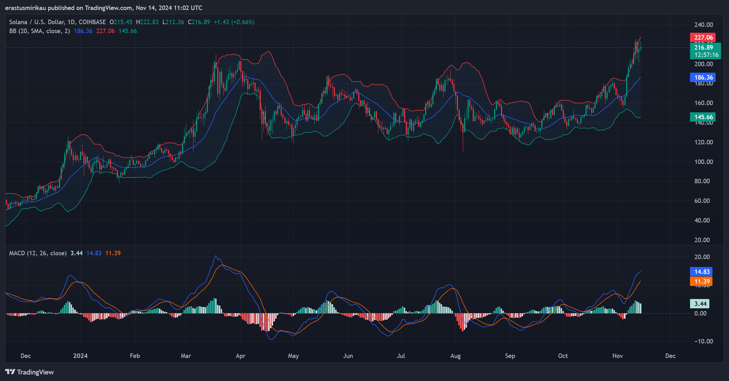Viewport: 729px width, 381px height.
Task: Click the 3.44 histogram value tag
Action: [700, 304]
